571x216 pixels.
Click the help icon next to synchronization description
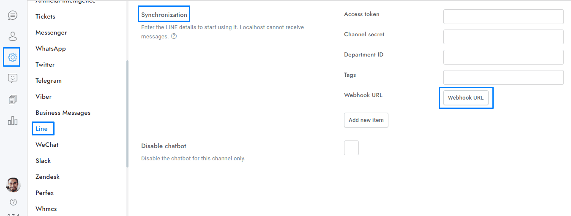(174, 36)
